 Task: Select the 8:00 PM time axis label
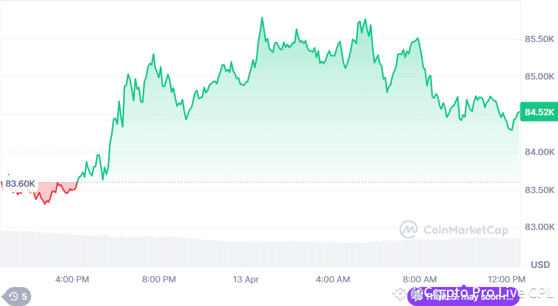(159, 279)
